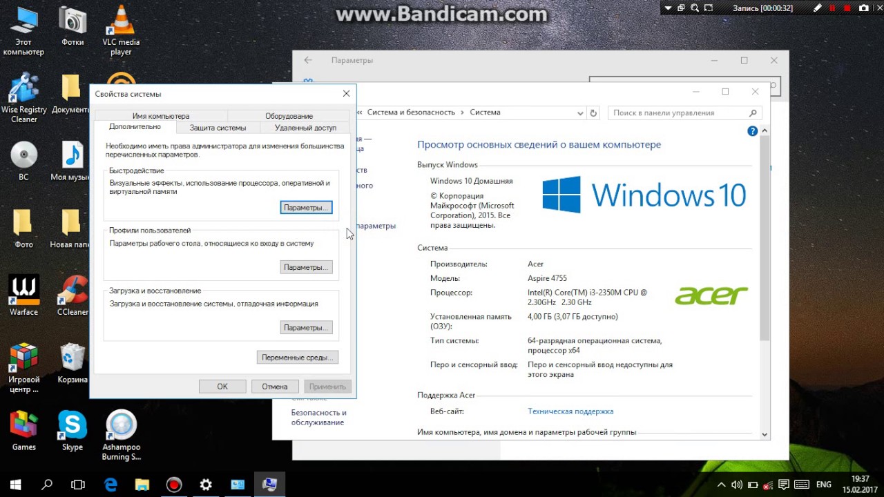Viewport: 884px width, 497px height.
Task: Switch to Удаленный доступ tab
Action: [x=305, y=128]
